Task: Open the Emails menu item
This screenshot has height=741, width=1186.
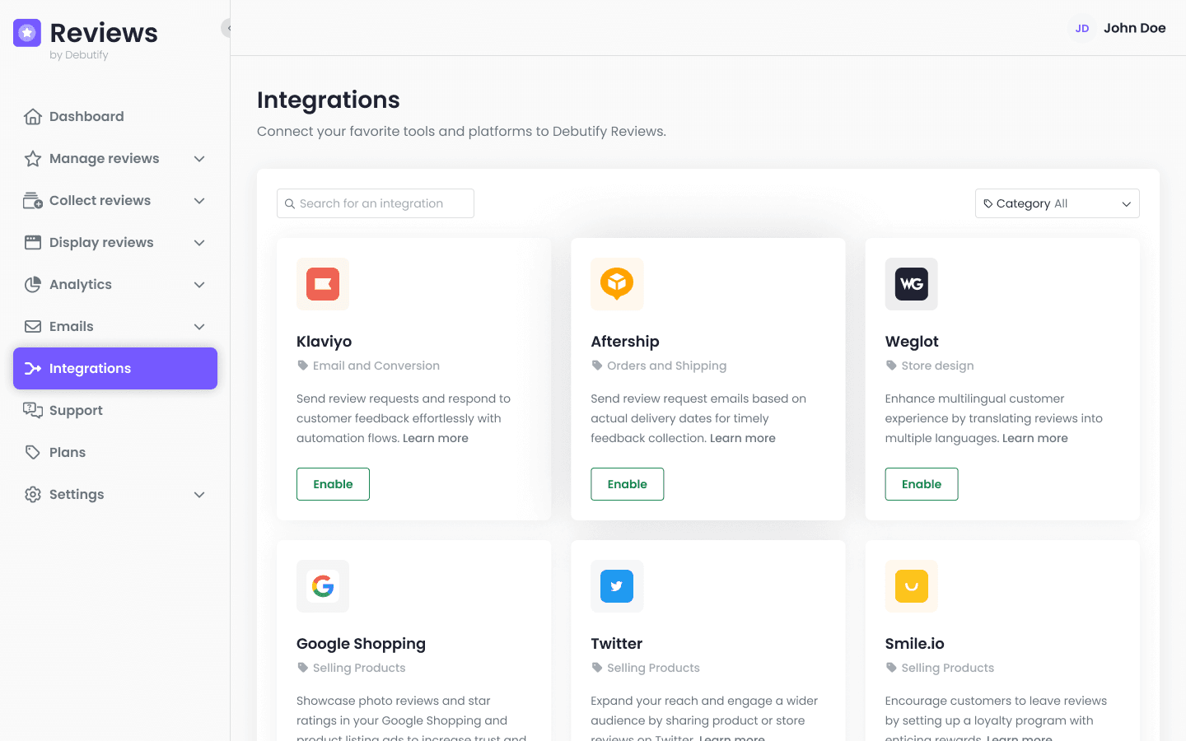Action: click(115, 327)
